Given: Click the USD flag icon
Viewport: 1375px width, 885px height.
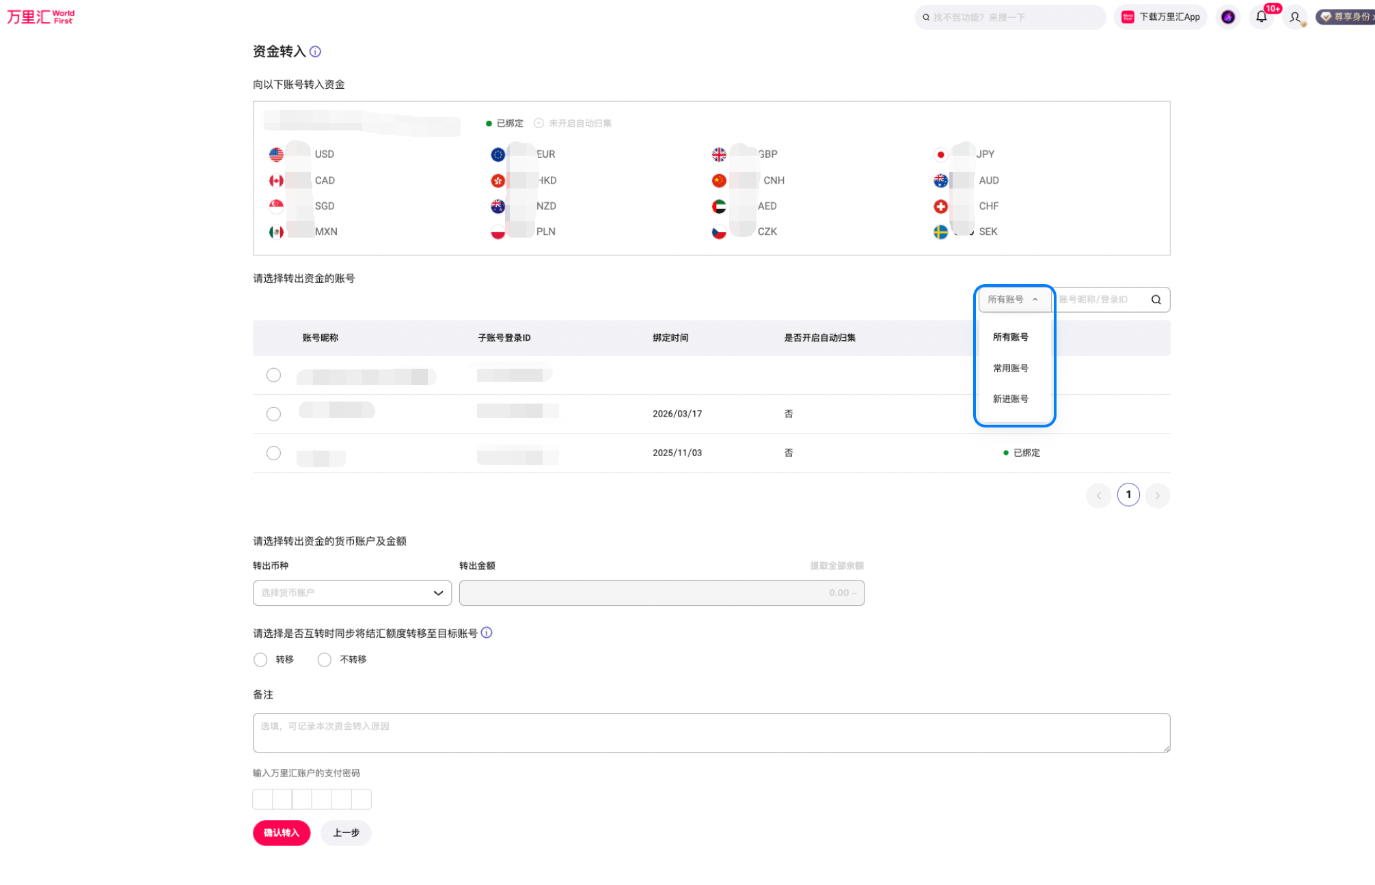Looking at the screenshot, I should [276, 154].
